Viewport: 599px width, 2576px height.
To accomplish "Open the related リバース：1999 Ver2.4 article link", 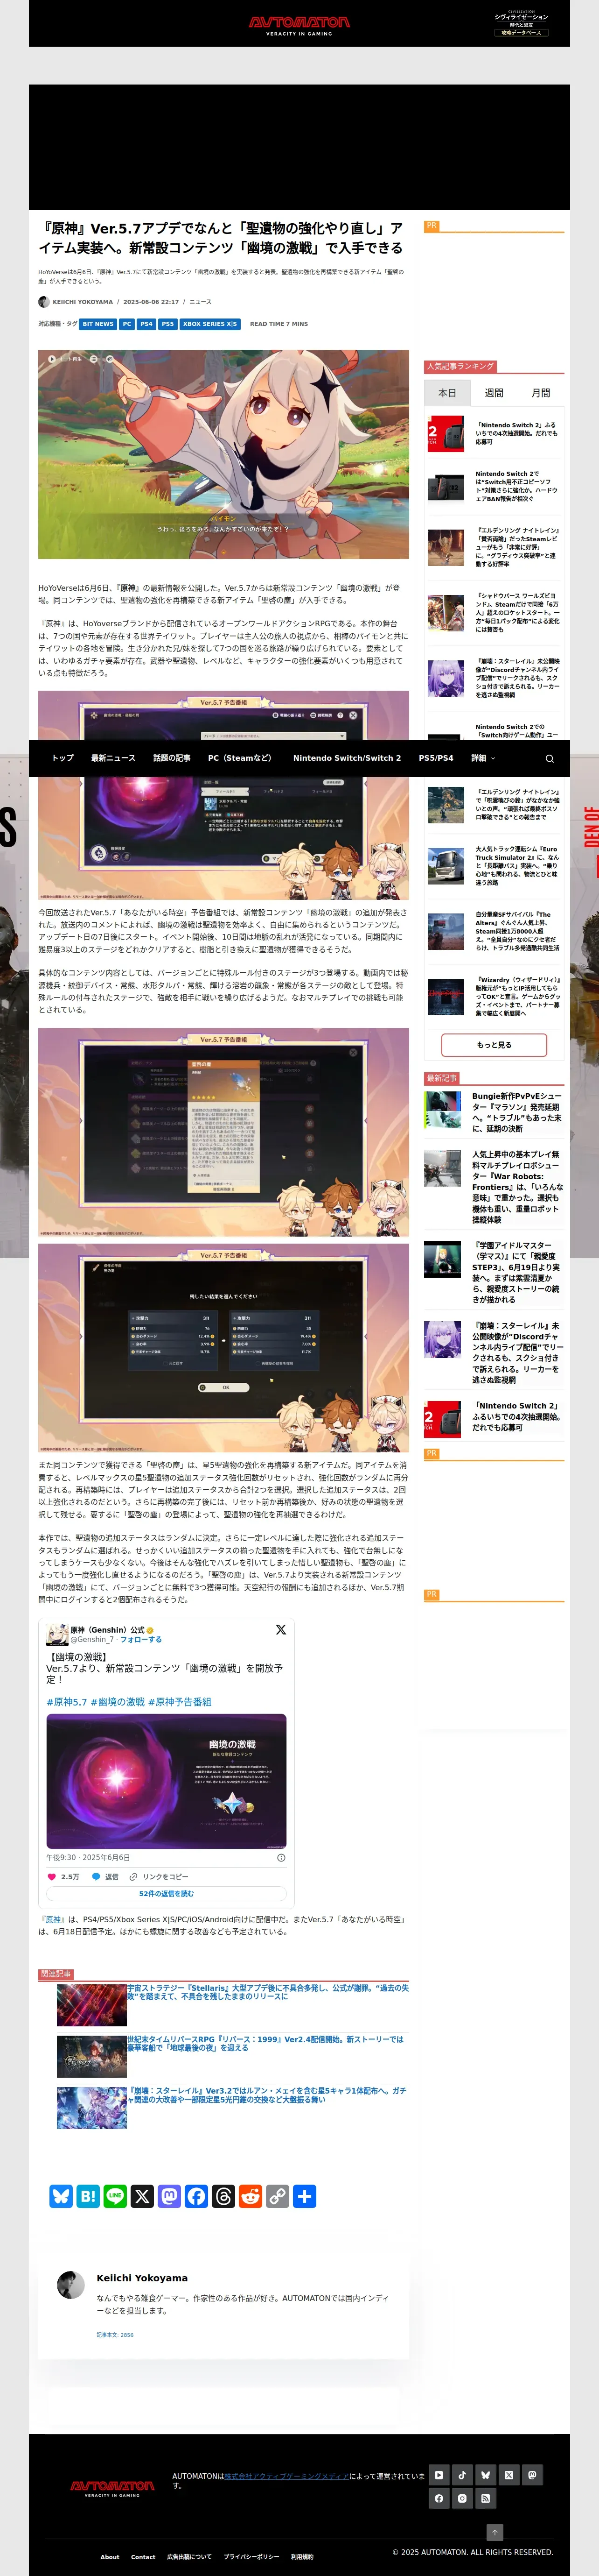I will tap(265, 2044).
